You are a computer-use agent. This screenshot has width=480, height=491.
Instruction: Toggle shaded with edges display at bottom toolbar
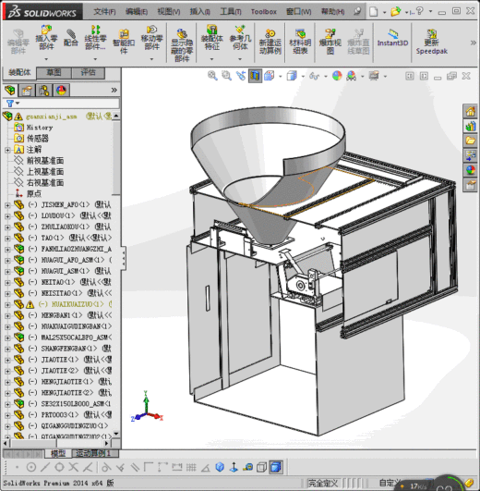point(276,467)
